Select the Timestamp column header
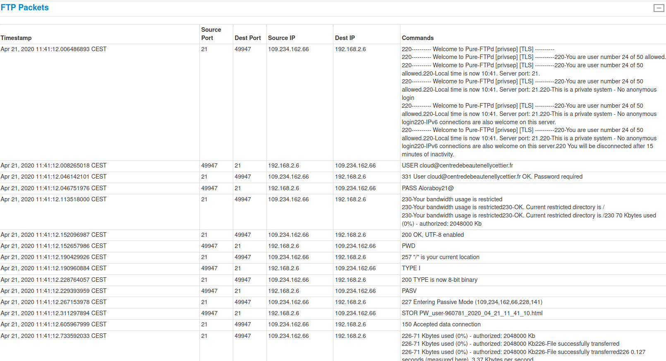This screenshot has height=361, width=666. tap(16, 38)
